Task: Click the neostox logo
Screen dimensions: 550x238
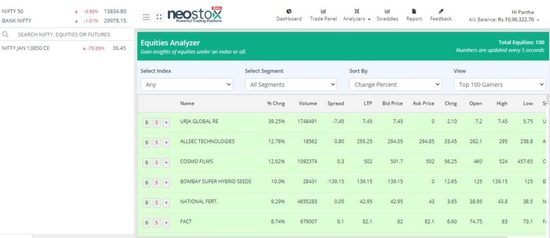Action: pos(194,15)
